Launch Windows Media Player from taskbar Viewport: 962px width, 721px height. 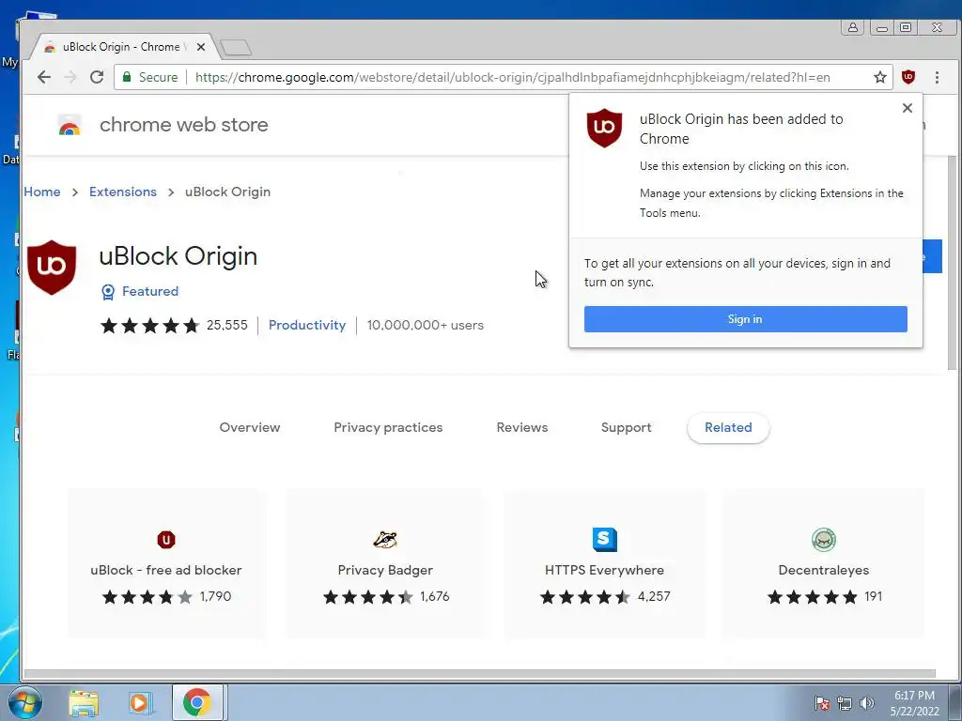[141, 703]
